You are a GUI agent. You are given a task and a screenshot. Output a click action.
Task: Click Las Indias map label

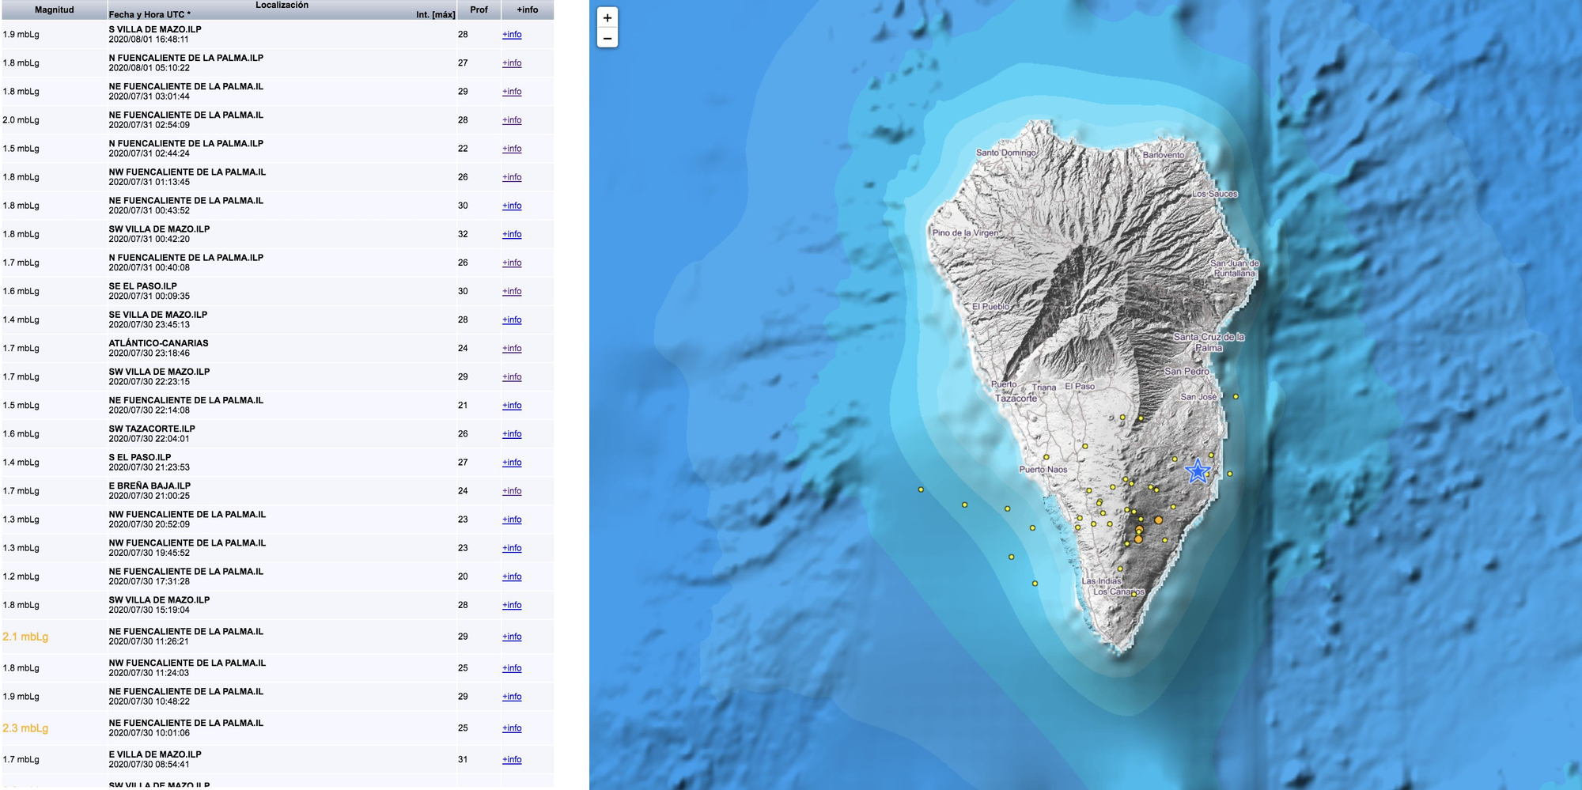[1101, 581]
